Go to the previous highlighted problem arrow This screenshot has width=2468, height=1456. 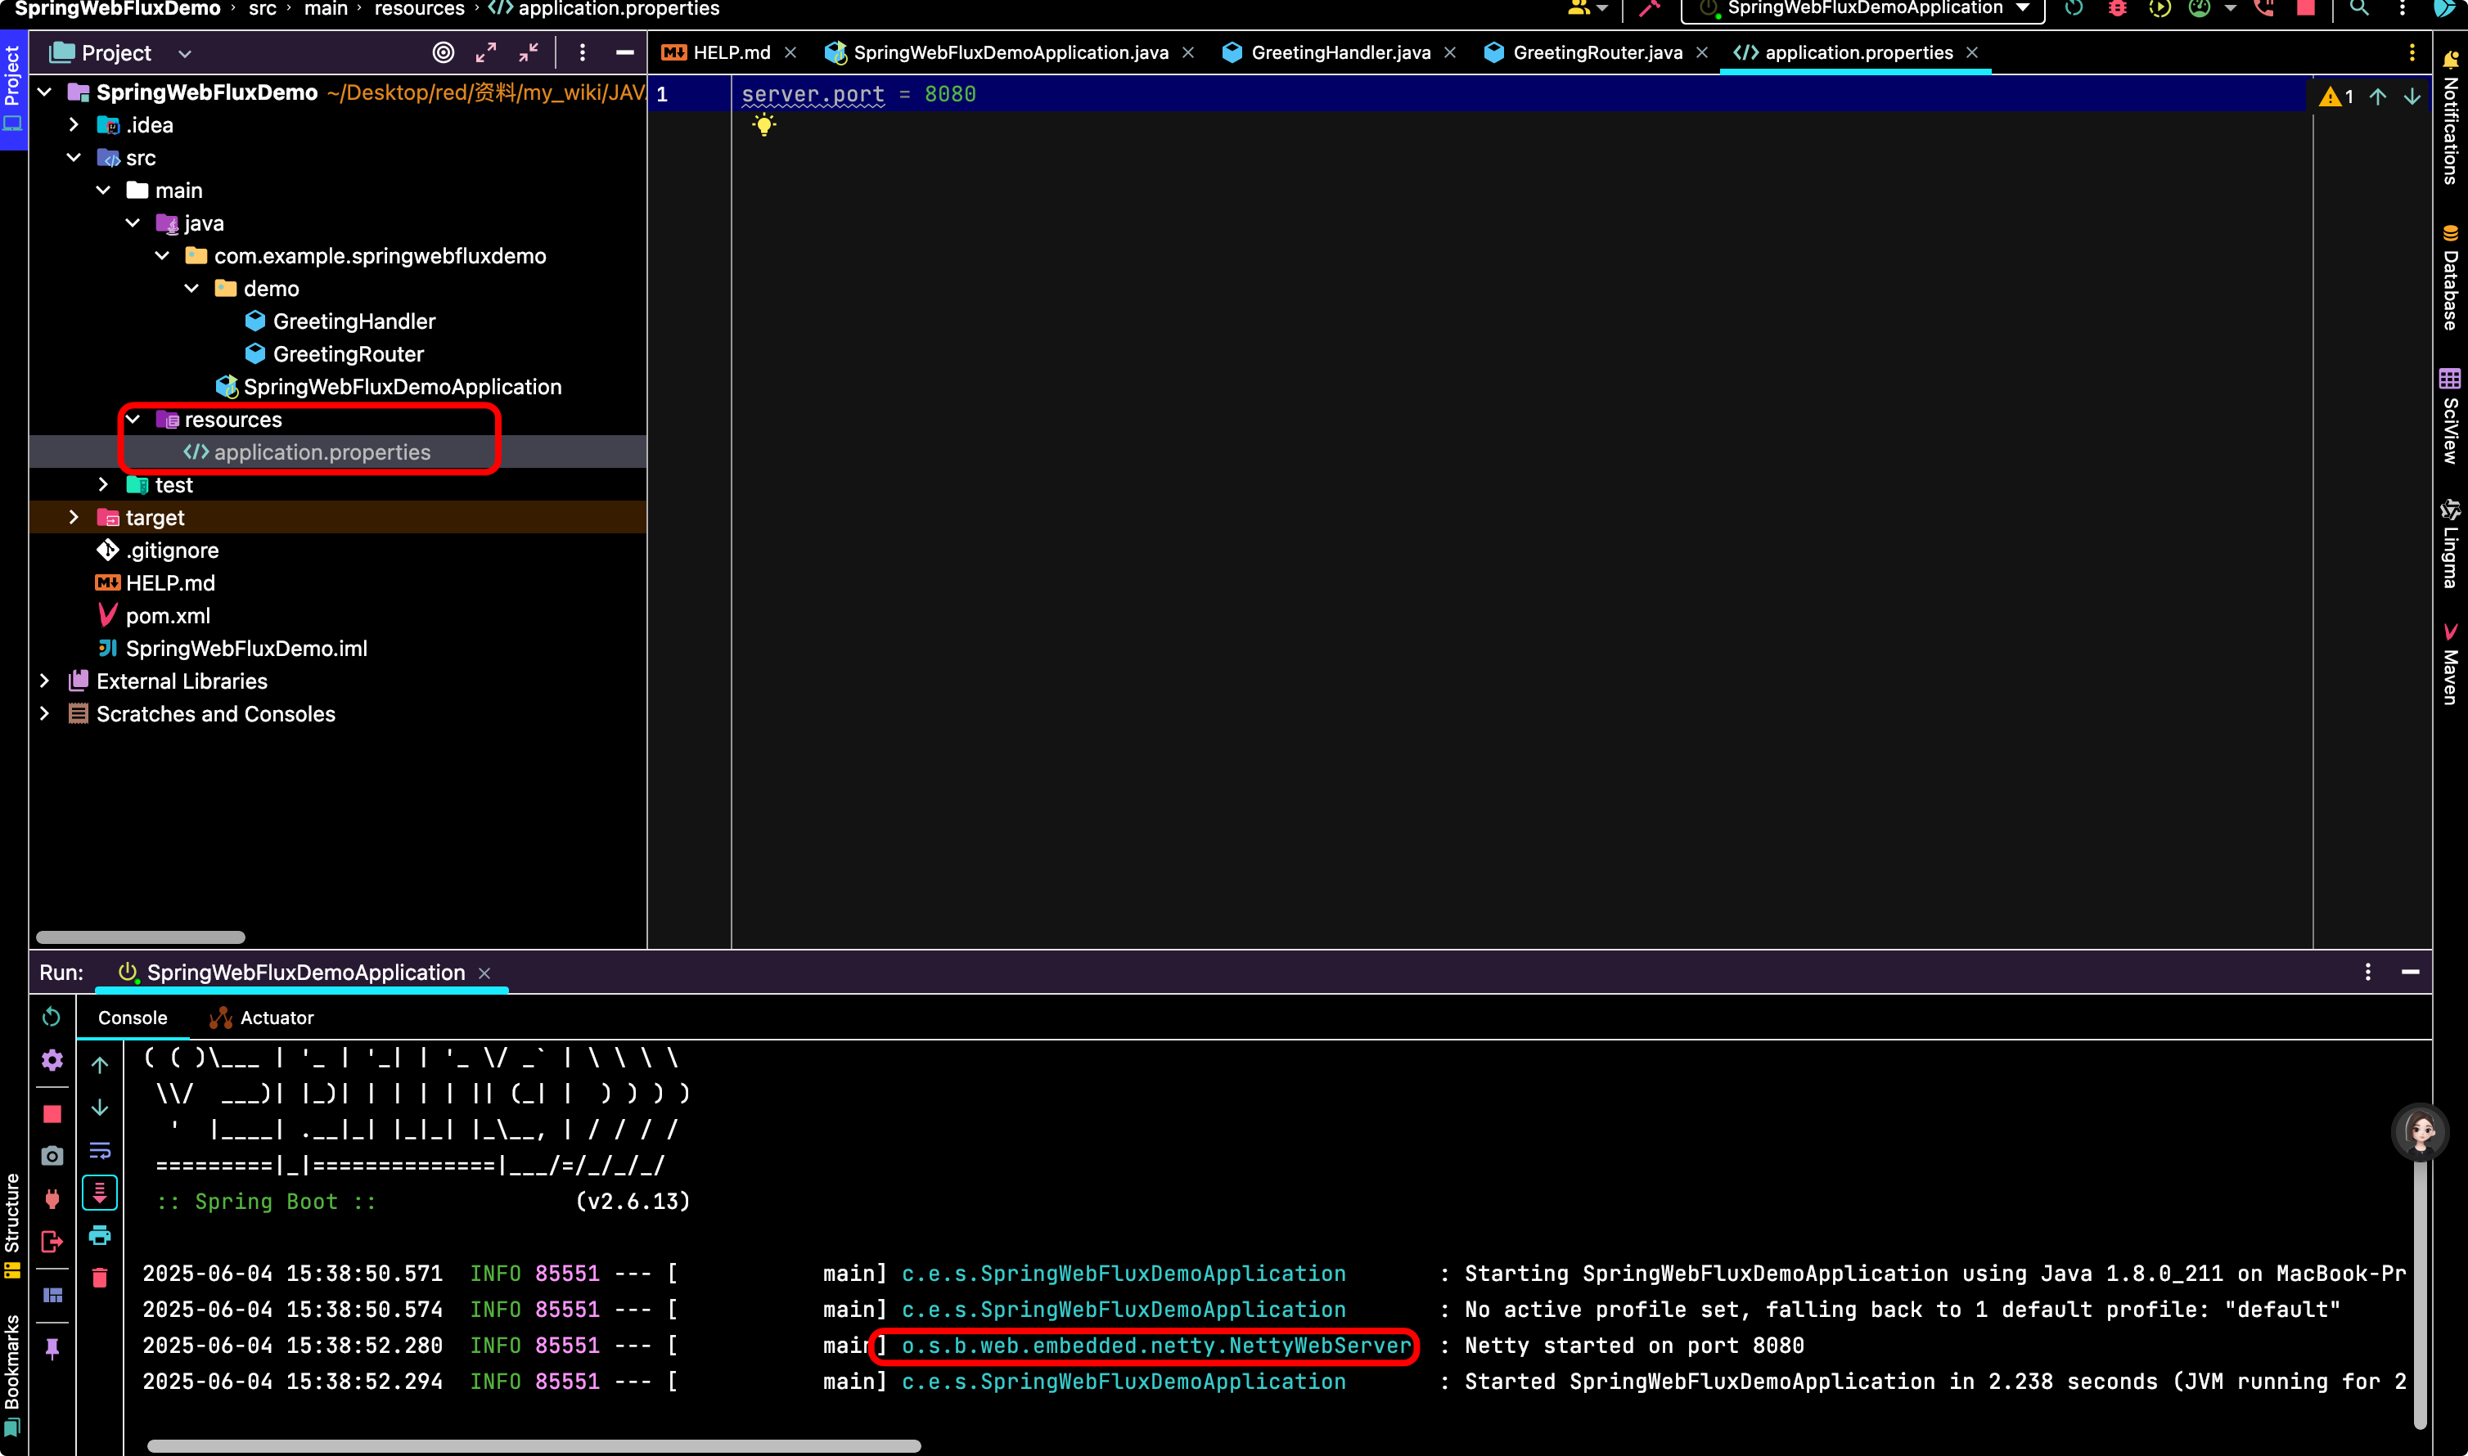tap(2378, 97)
